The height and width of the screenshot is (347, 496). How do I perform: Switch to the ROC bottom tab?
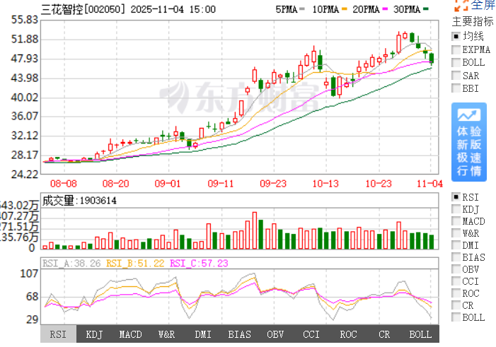[348, 334]
